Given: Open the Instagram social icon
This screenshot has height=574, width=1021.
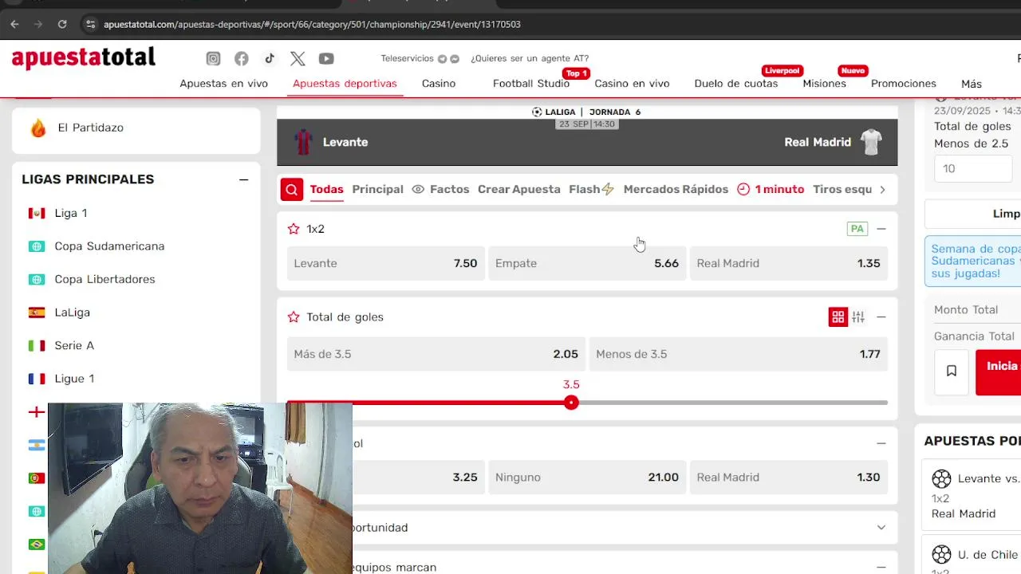Looking at the screenshot, I should [x=213, y=58].
